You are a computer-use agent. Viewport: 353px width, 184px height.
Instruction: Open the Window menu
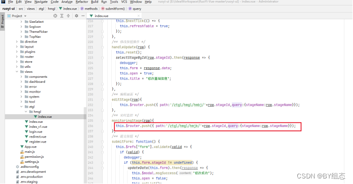pyautogui.click(x=136, y=2)
